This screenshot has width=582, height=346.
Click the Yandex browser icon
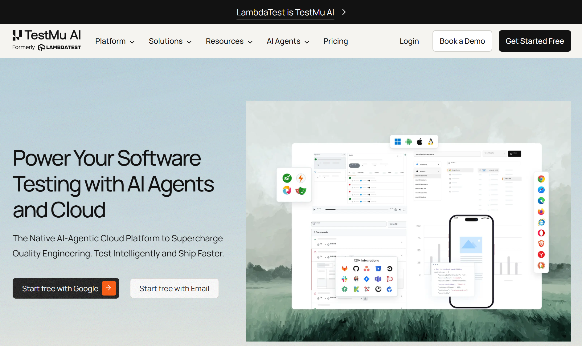[x=541, y=255]
